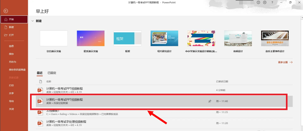Click the pin icon on highlighted file
Image resolution: width=303 pixels, height=131 pixels.
[x=209, y=101]
